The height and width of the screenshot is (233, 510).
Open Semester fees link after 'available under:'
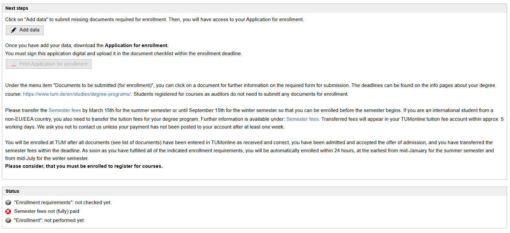(x=302, y=119)
